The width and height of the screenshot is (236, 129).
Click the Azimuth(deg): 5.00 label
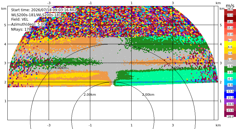pyautogui.click(x=28, y=24)
